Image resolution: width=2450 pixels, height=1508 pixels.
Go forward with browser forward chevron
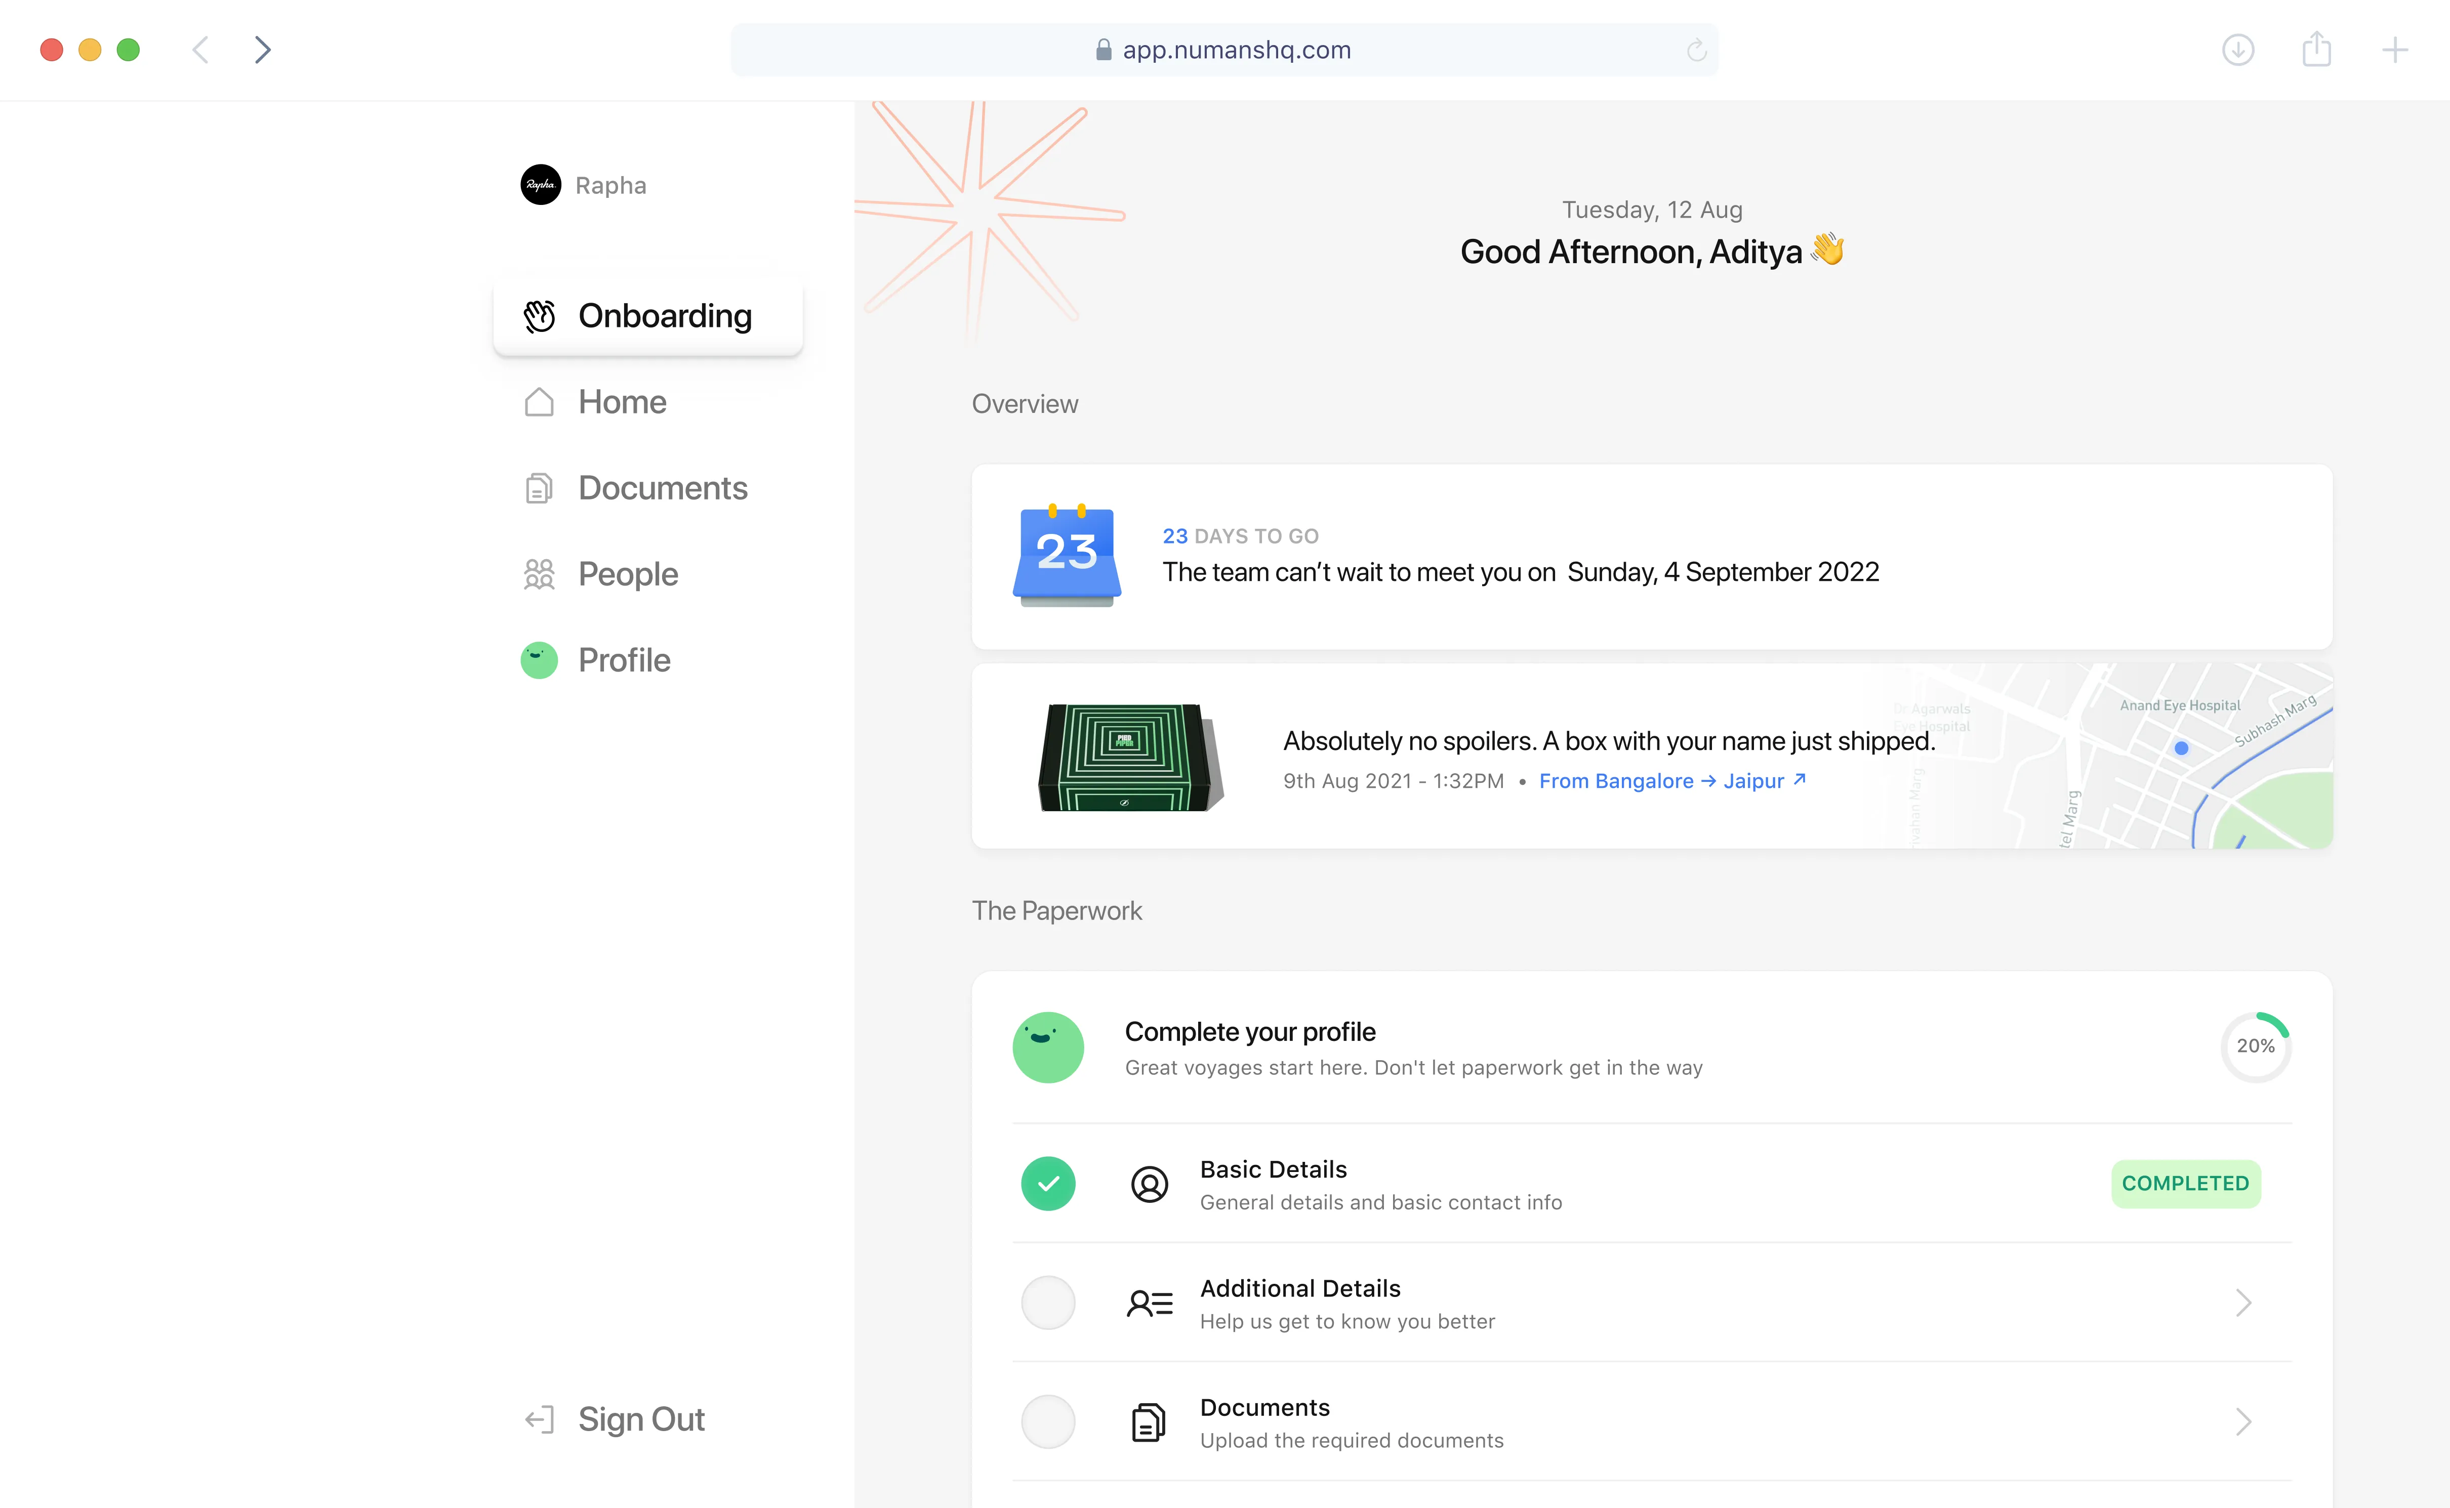pyautogui.click(x=262, y=50)
